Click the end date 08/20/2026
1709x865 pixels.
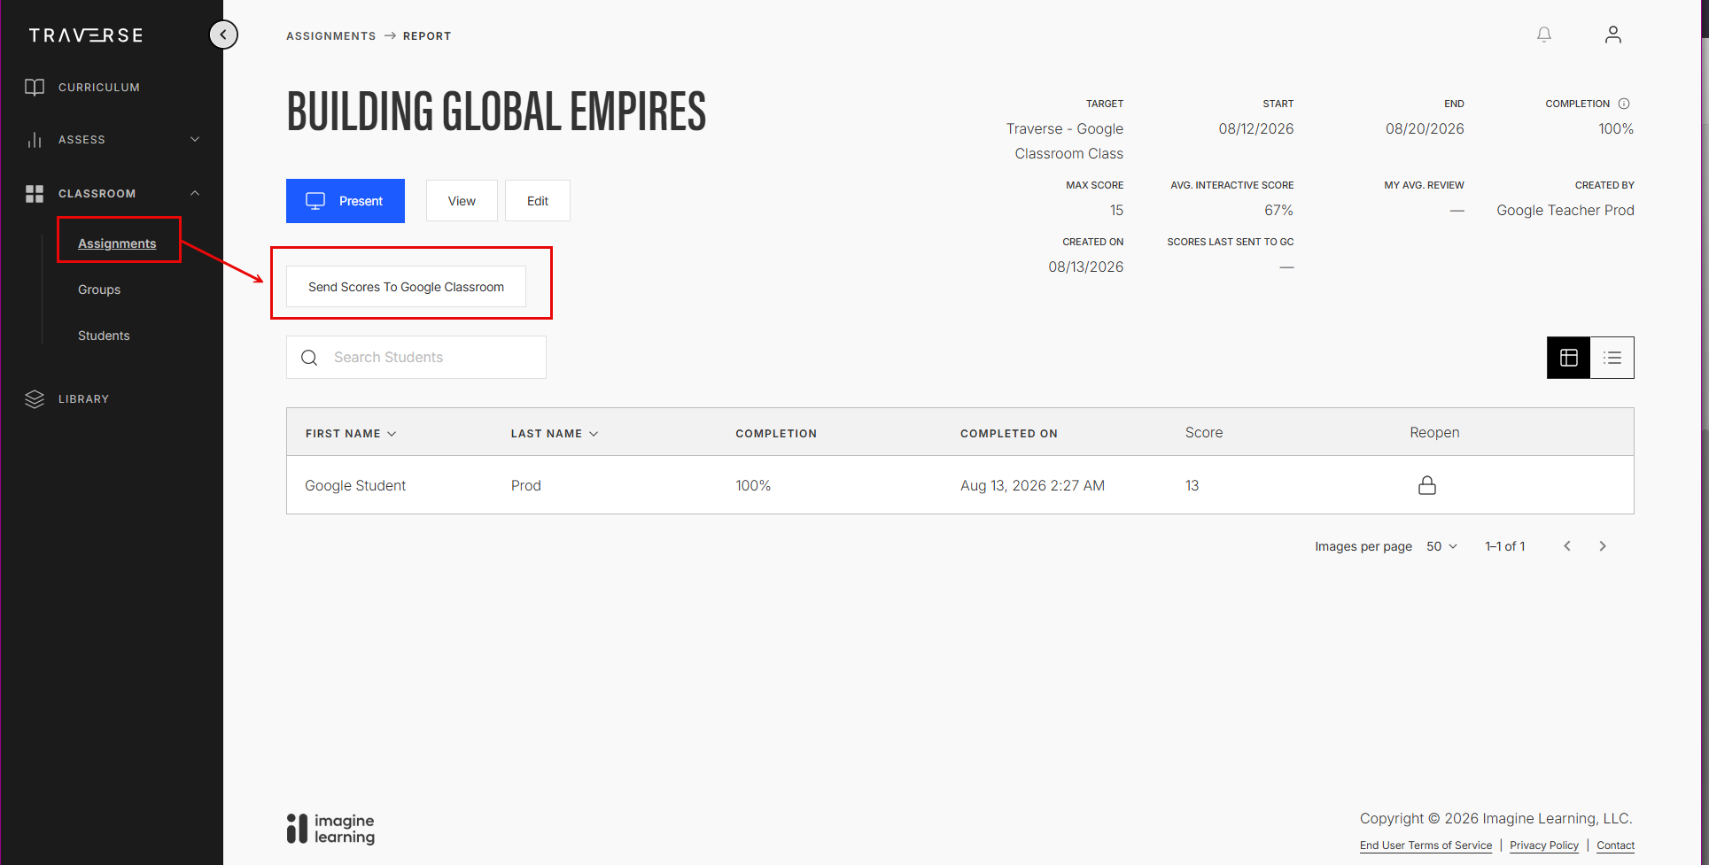coord(1425,128)
